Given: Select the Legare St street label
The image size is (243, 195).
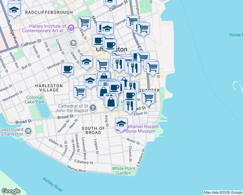Looking at the screenshot, I should 96,147.
